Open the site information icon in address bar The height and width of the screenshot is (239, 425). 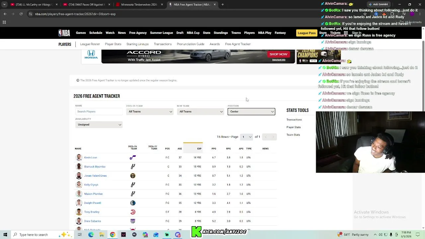(31, 14)
